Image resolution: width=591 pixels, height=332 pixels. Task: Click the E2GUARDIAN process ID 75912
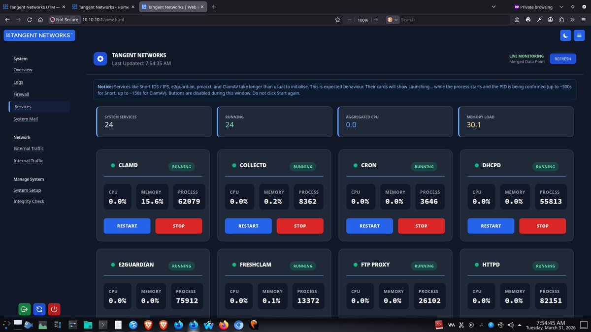tap(187, 301)
